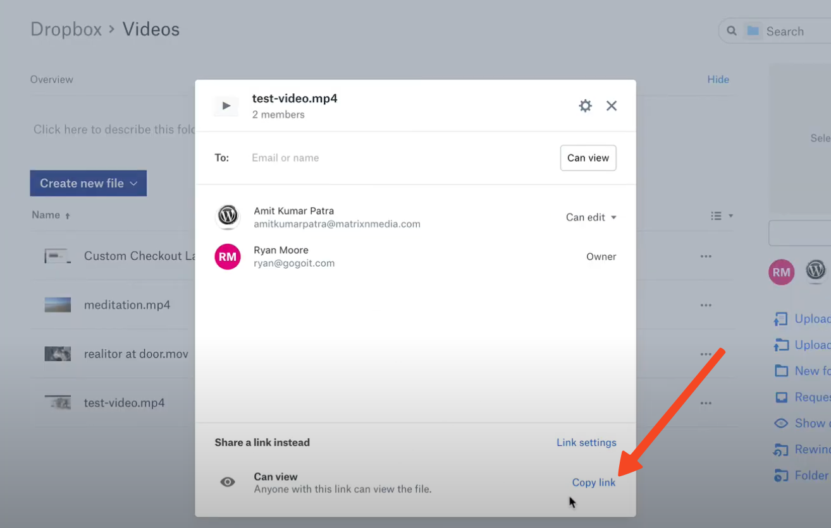Open more options for Custom Checkout row
Viewport: 831px width, 528px height.
coord(706,256)
